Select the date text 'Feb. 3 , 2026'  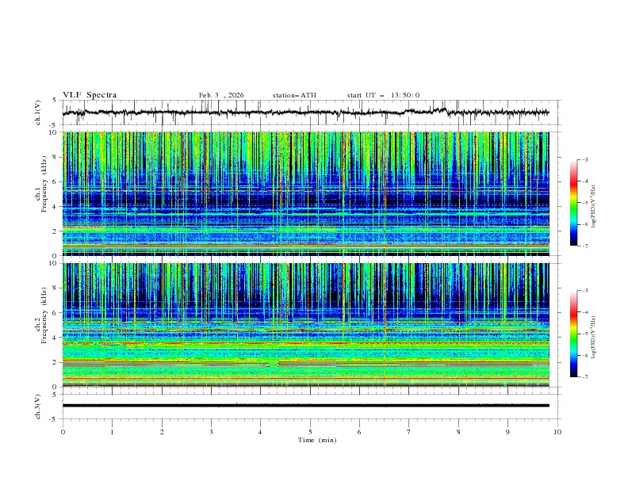click(x=221, y=95)
